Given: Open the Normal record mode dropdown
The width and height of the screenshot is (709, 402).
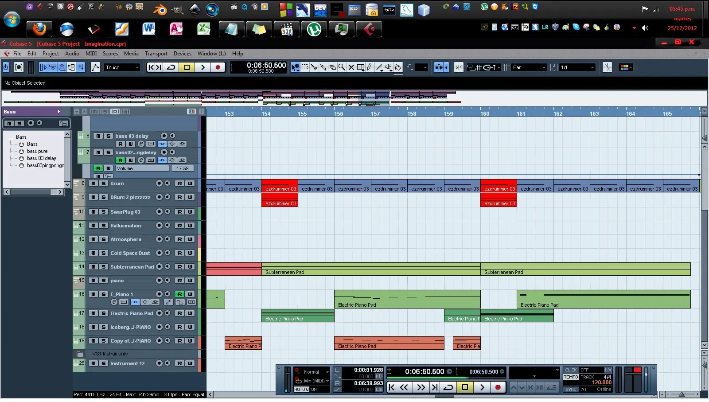Looking at the screenshot, I should pos(312,372).
